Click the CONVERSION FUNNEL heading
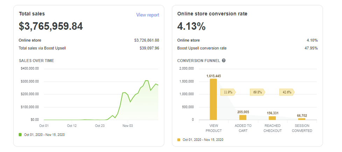The width and height of the screenshot is (342, 152). [199, 61]
